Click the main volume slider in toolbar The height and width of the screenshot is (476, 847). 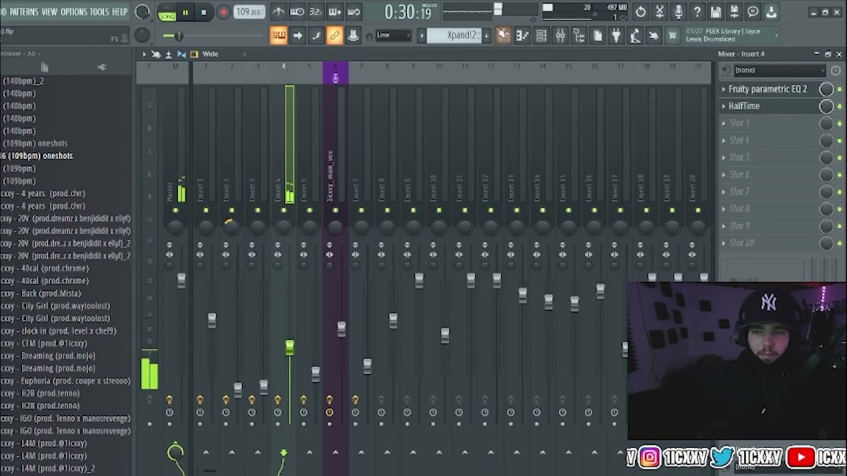click(x=178, y=36)
